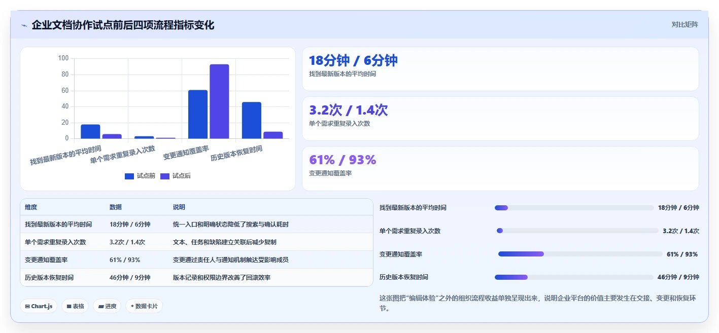The height and width of the screenshot is (333, 719).
Task: Click the 3.2次 / 1.4次 data card
Action: pos(500,119)
